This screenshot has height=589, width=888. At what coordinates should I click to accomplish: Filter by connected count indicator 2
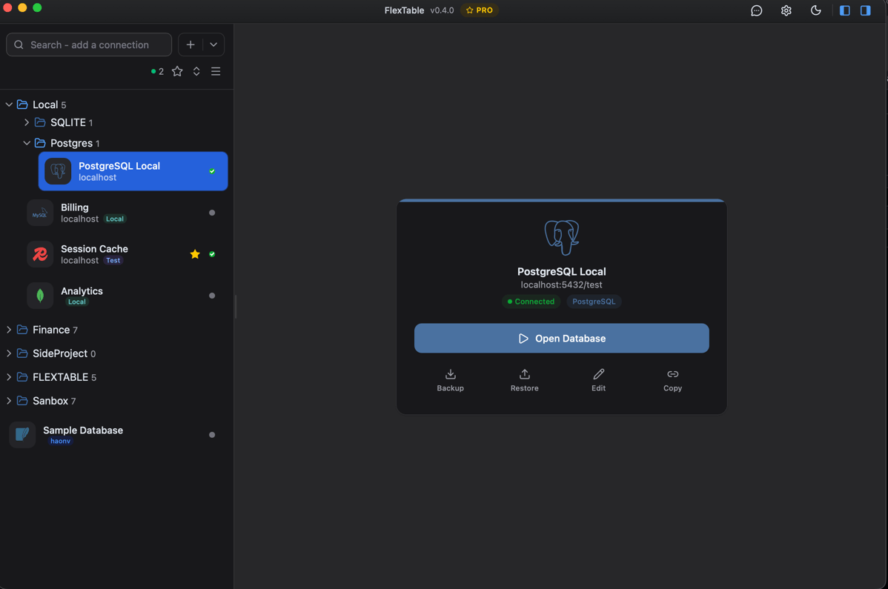pyautogui.click(x=157, y=71)
